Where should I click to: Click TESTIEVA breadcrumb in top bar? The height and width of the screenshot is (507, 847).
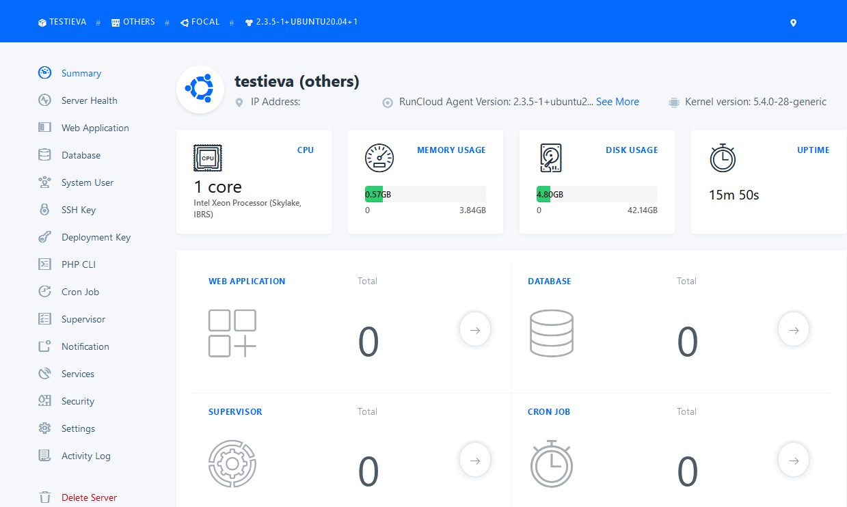pyautogui.click(x=62, y=22)
